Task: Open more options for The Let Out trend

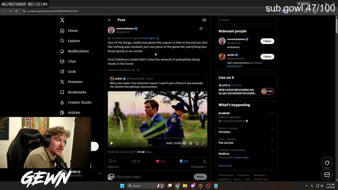Action: [x=273, y=140]
